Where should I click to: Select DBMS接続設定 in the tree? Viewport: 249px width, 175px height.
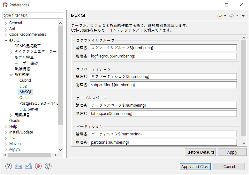[x=27, y=46]
